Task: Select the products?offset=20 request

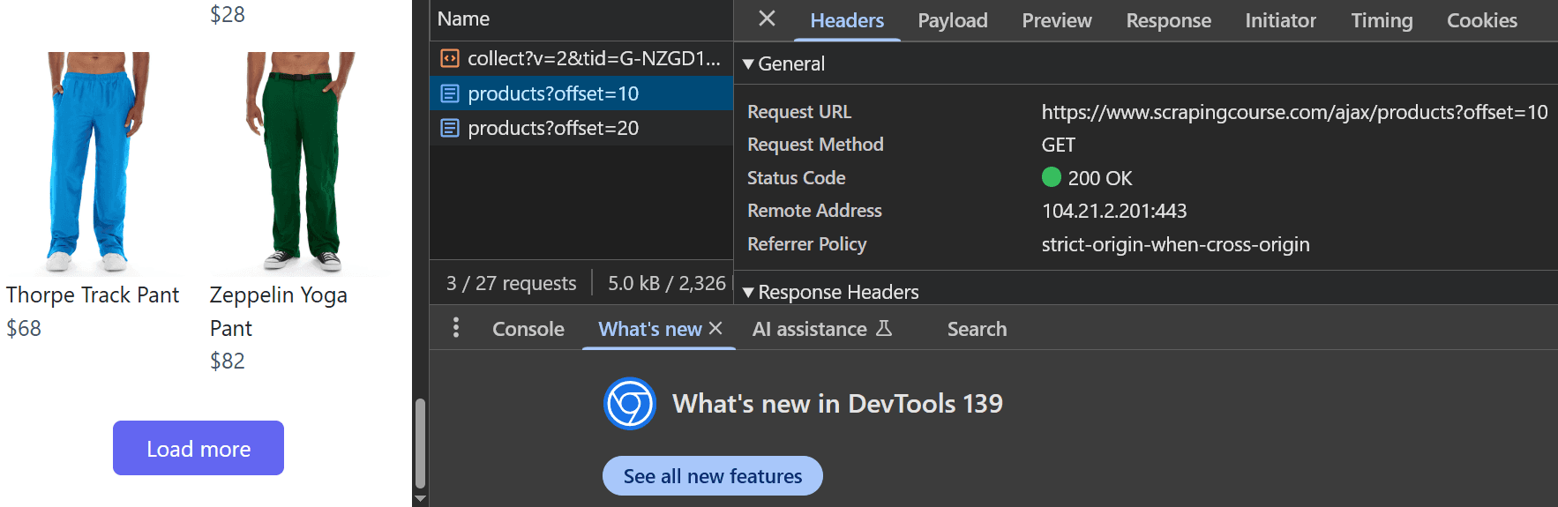Action: click(581, 128)
